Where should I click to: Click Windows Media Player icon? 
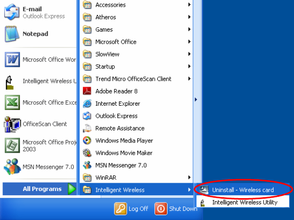point(87,141)
